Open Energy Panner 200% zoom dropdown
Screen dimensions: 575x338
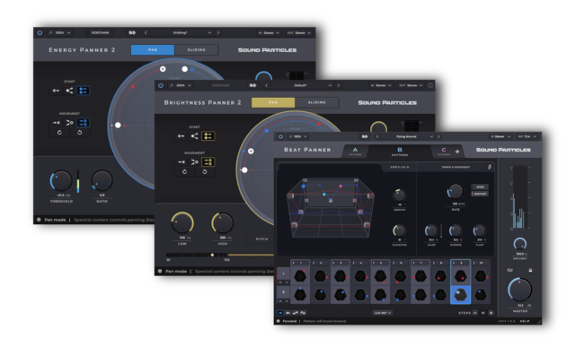[60, 32]
